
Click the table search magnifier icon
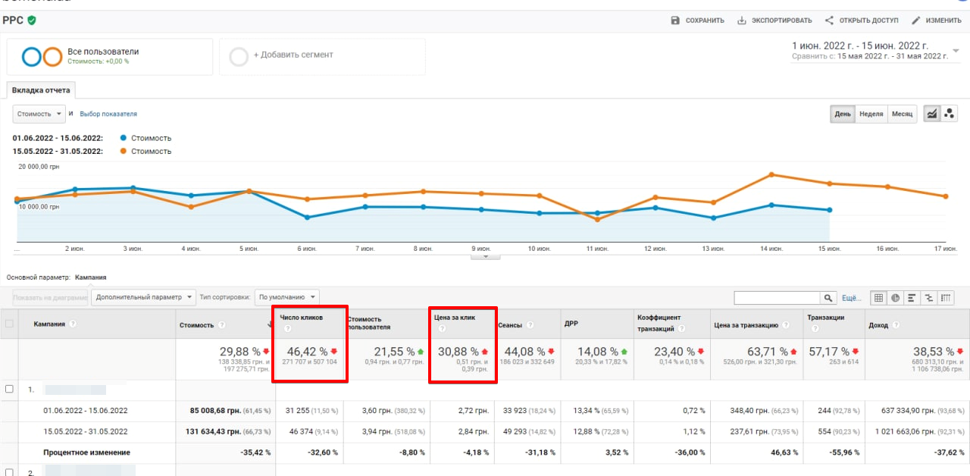[829, 299]
